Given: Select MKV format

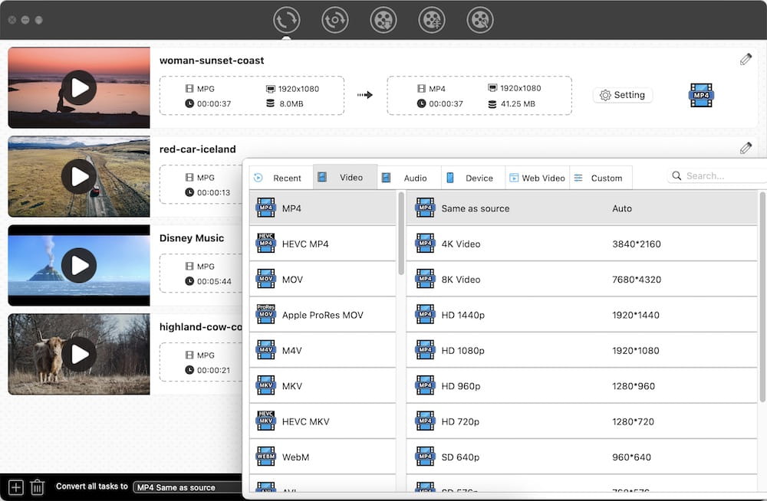Looking at the screenshot, I should tap(322, 386).
